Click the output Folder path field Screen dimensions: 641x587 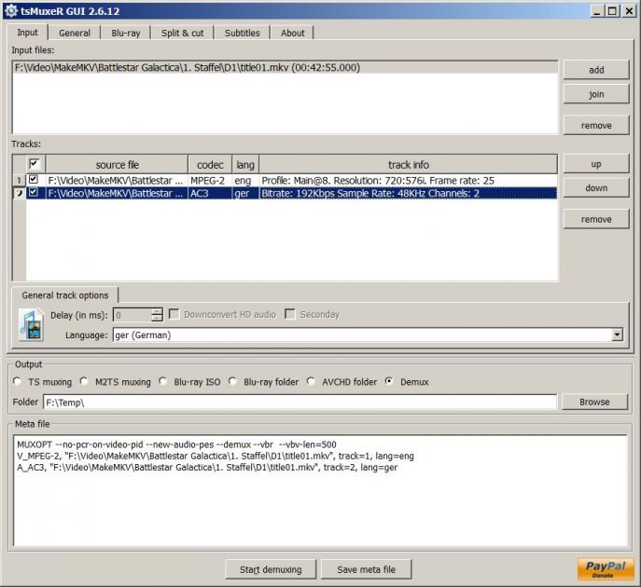(x=300, y=403)
